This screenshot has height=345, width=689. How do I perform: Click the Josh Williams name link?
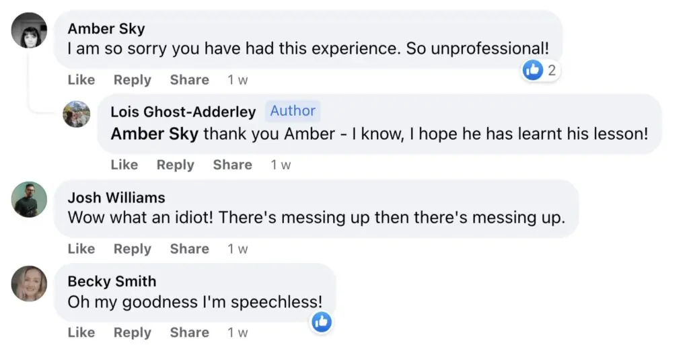click(116, 198)
